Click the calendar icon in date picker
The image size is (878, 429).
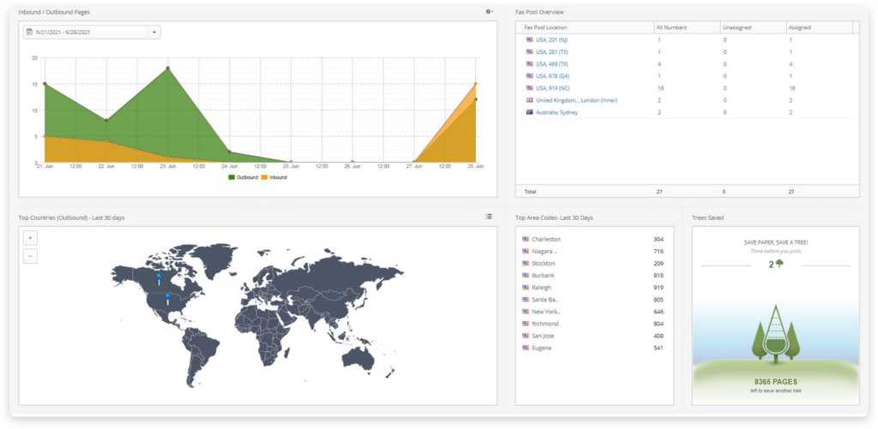30,33
